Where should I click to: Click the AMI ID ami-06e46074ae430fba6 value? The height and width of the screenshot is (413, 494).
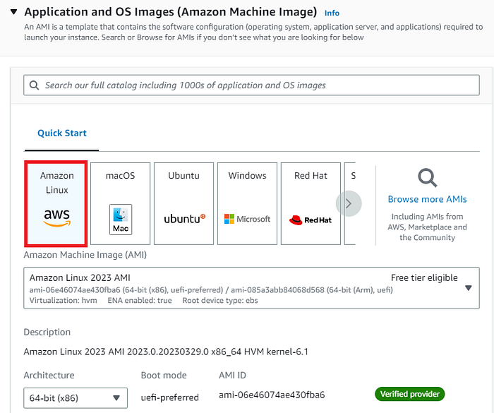(x=272, y=395)
